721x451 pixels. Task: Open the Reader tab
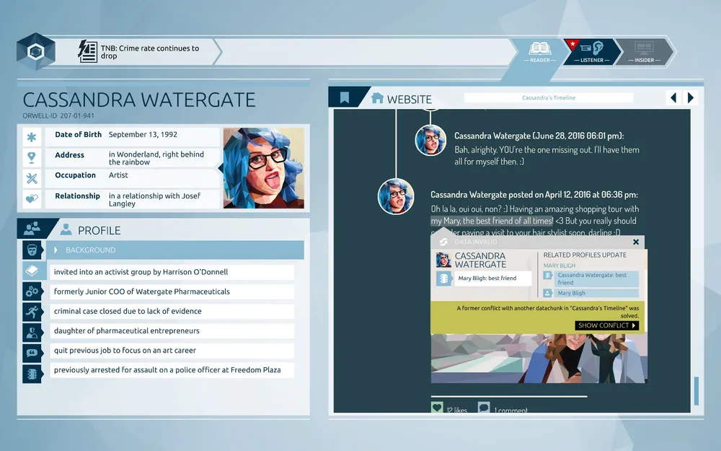click(540, 51)
